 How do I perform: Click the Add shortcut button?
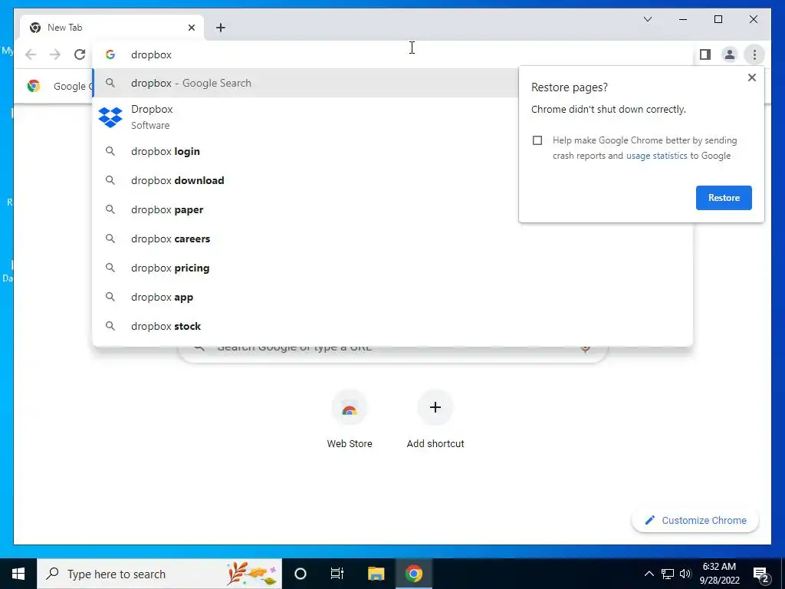pyautogui.click(x=435, y=420)
